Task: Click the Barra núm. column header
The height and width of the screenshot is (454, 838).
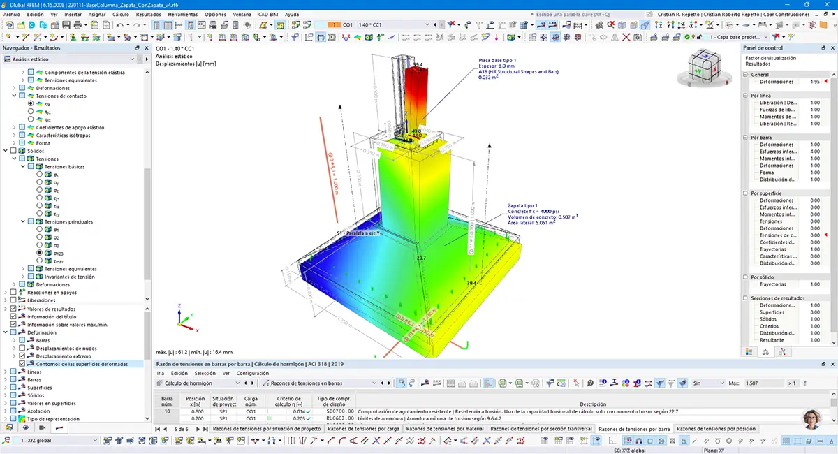Action: pyautogui.click(x=167, y=400)
